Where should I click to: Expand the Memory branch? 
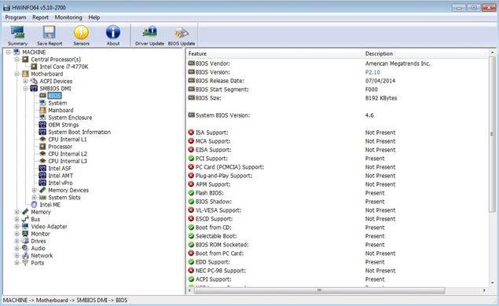(17, 212)
